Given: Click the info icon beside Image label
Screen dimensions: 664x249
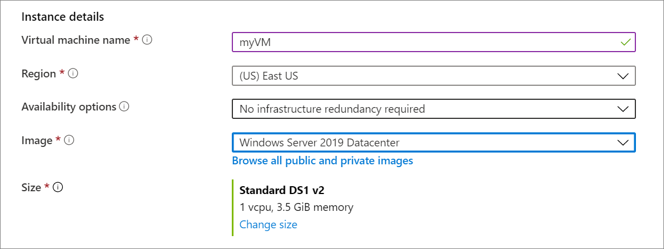Looking at the screenshot, I should (x=70, y=140).
